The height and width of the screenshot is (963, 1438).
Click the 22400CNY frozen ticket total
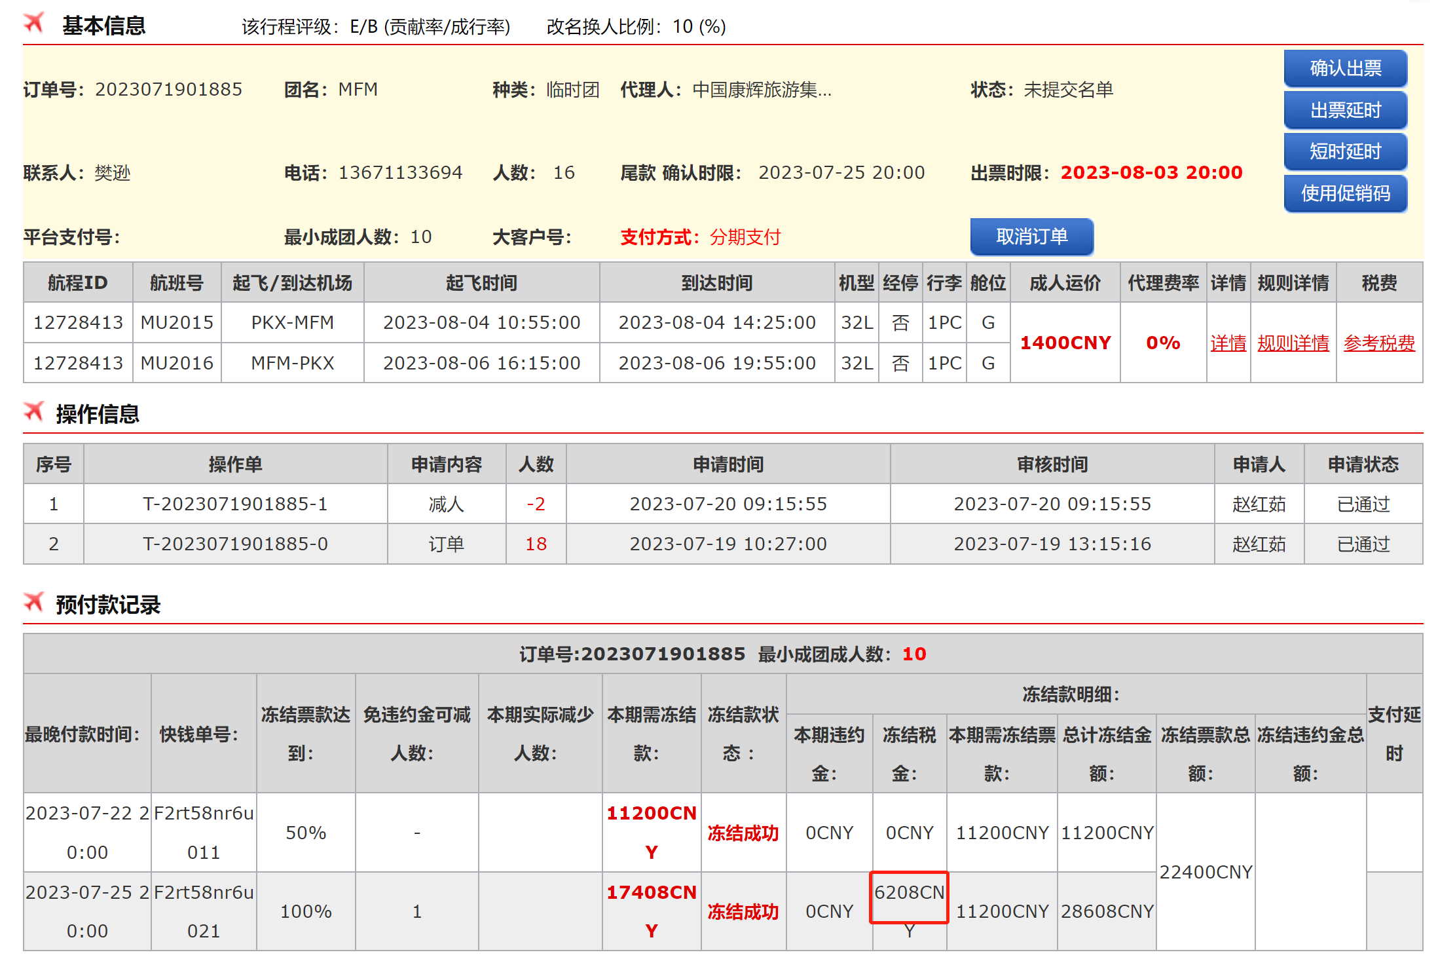(x=1205, y=872)
